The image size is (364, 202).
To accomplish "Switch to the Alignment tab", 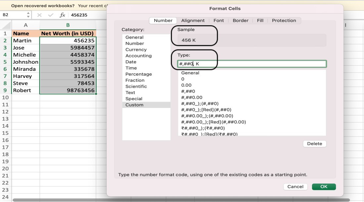I will (x=193, y=20).
